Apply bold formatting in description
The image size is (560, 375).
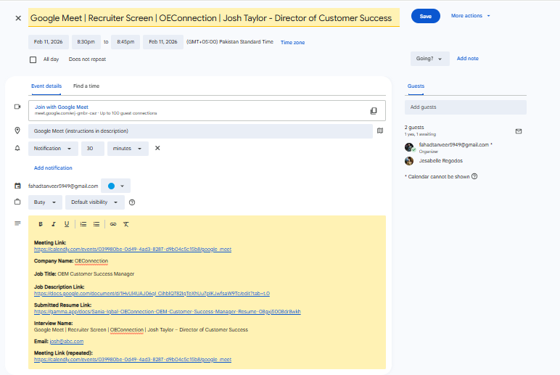tap(41, 224)
